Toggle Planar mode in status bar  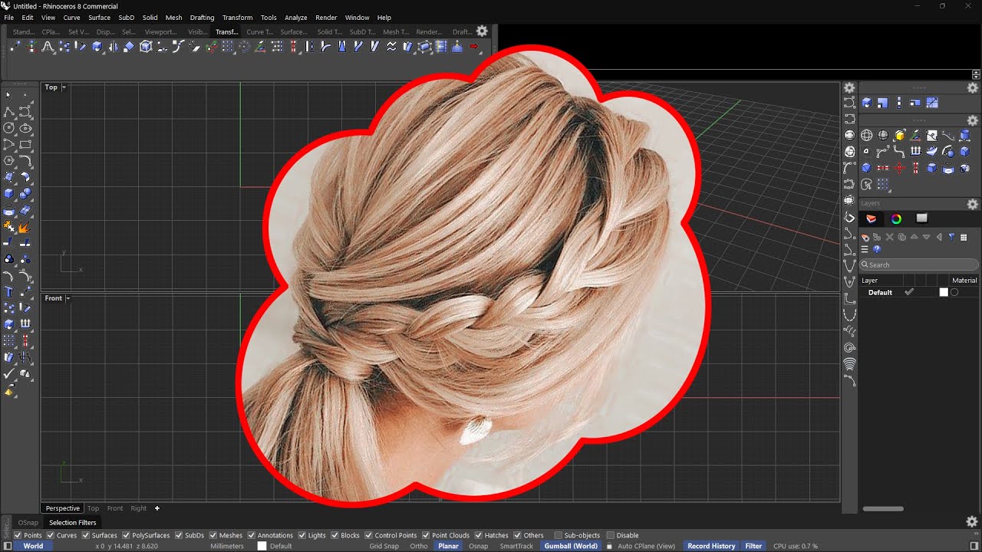tap(448, 546)
